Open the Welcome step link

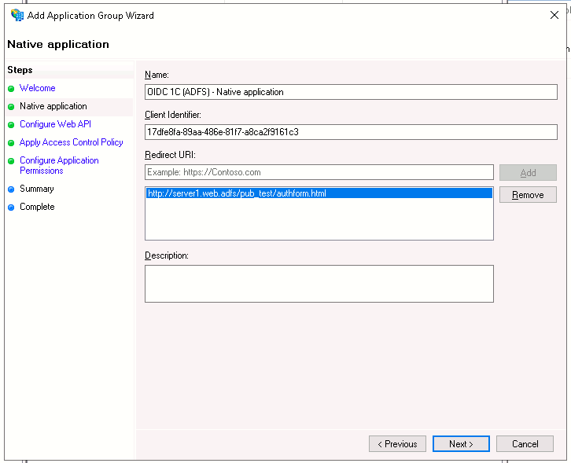[37, 88]
